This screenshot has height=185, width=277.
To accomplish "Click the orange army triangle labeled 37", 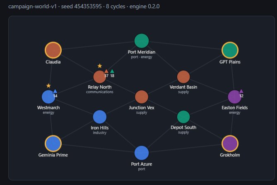I will click(x=106, y=71).
